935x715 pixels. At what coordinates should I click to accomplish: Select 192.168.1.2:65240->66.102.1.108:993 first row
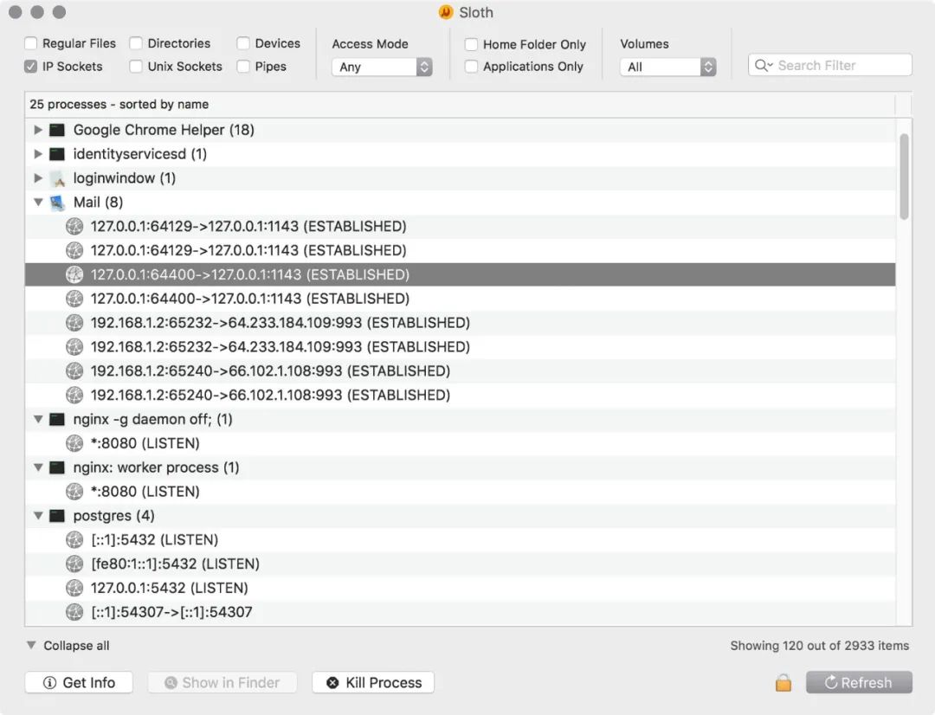[x=460, y=371]
